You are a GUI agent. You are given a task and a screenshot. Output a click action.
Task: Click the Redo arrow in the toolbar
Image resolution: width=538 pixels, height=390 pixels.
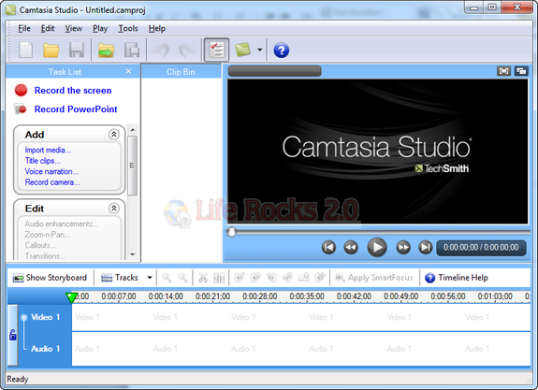(x=186, y=51)
